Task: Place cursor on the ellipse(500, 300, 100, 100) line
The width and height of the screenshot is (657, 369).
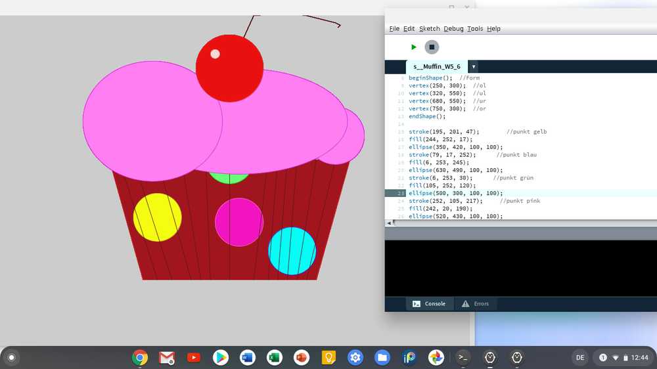Action: (x=455, y=194)
